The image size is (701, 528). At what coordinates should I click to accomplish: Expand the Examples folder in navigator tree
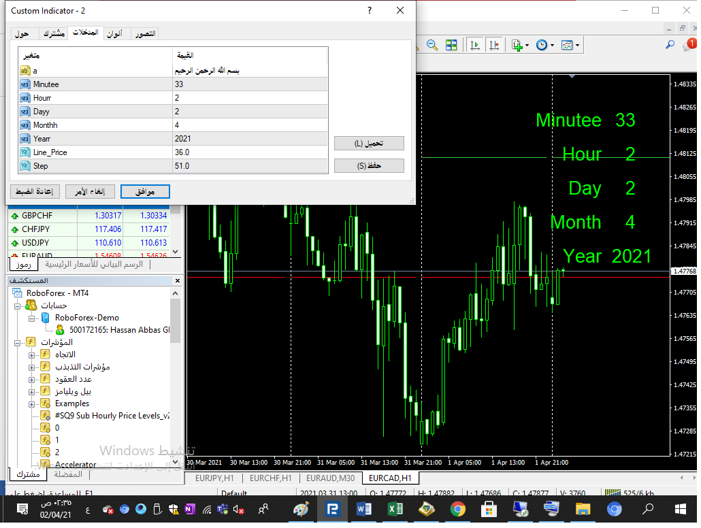31,403
